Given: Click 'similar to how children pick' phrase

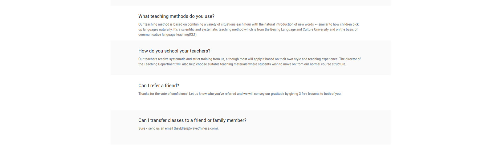Looking at the screenshot, I should tap(338, 24).
